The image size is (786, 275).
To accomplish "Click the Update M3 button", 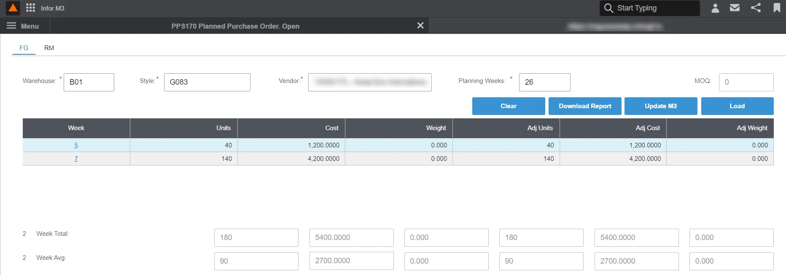I will (x=660, y=106).
